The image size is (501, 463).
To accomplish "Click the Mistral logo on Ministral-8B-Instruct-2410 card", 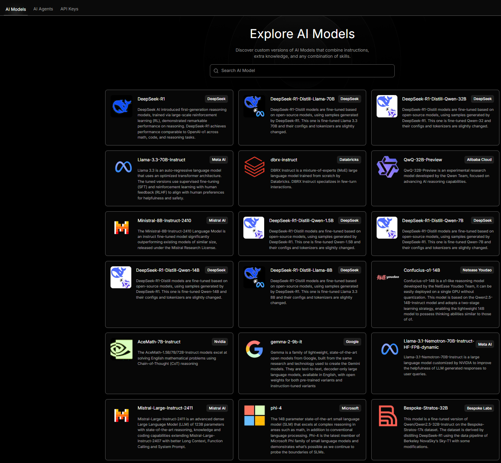I will point(121,227).
